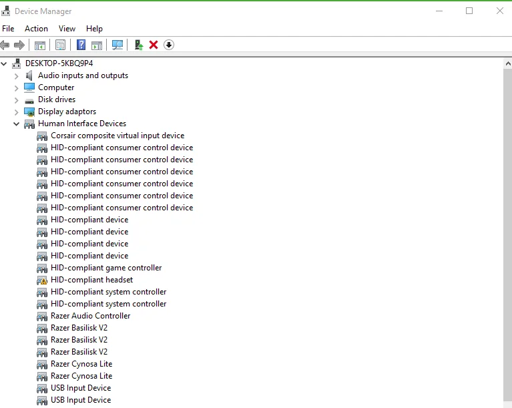Toggle the Show/Hide Action Pane toolbar icon
512x408 pixels.
[x=97, y=45]
